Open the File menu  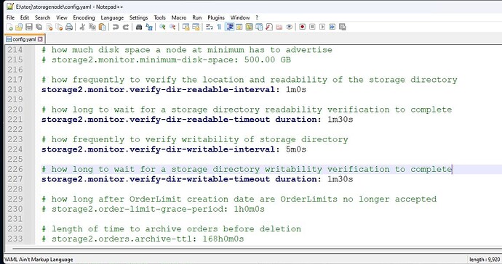[x=11, y=17]
